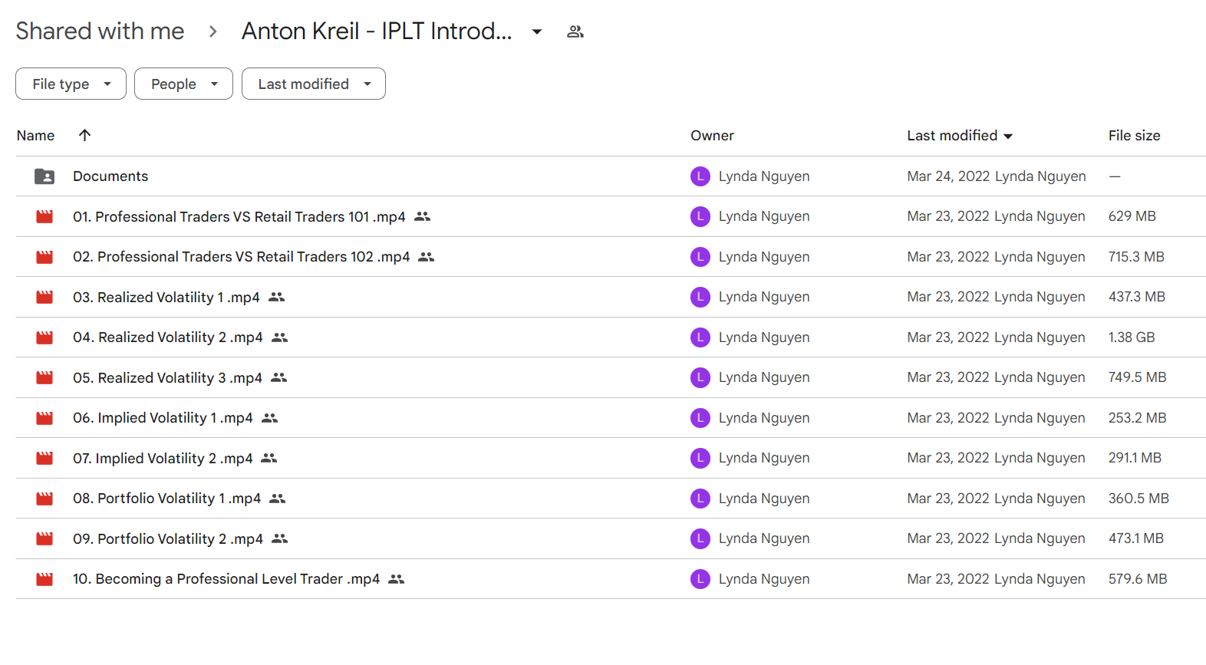The width and height of the screenshot is (1206, 665).
Task: Select 07. Implied Volatility 2 .mp4
Action: tap(163, 458)
